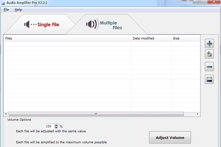Switch to the Single File tab
The width and height of the screenshot is (221, 147).
point(41,25)
